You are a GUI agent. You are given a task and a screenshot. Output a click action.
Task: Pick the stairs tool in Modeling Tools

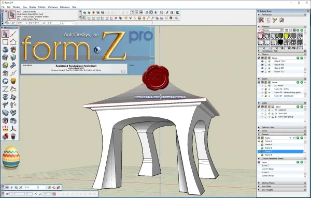click(x=13, y=65)
